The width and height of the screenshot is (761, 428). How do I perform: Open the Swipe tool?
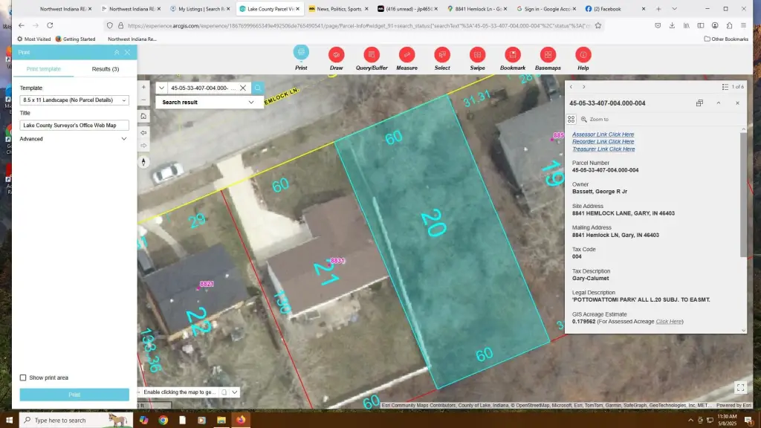[477, 55]
